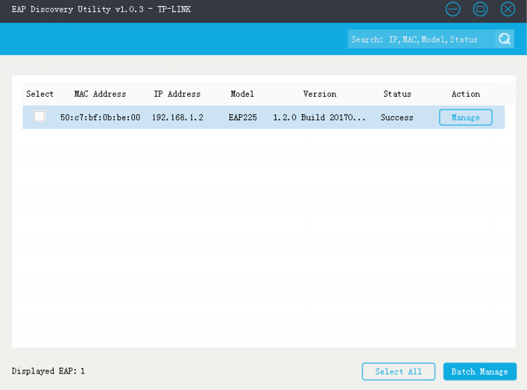Click the Status column header
527x390 pixels.
click(x=397, y=94)
